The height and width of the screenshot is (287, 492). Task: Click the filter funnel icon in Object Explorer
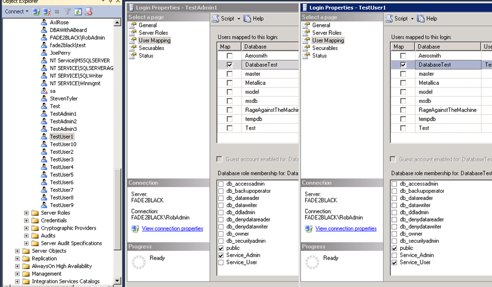click(67, 12)
